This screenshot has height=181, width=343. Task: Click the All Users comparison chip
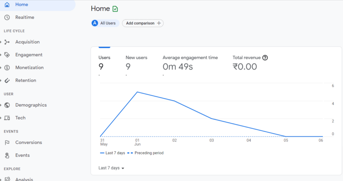point(105,23)
